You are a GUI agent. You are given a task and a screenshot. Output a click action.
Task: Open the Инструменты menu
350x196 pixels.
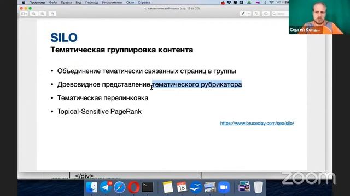112,2
